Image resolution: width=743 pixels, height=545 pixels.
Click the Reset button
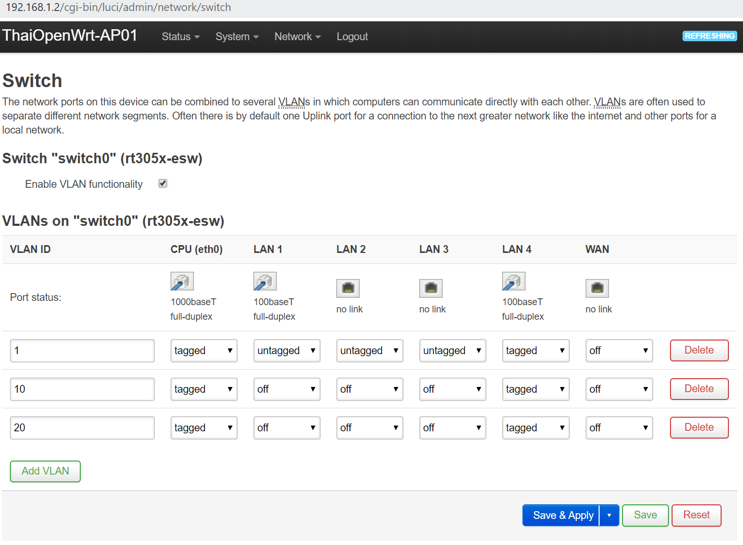[x=696, y=515]
